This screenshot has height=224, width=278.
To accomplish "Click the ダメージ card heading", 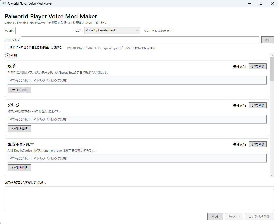I will click(x=13, y=105).
